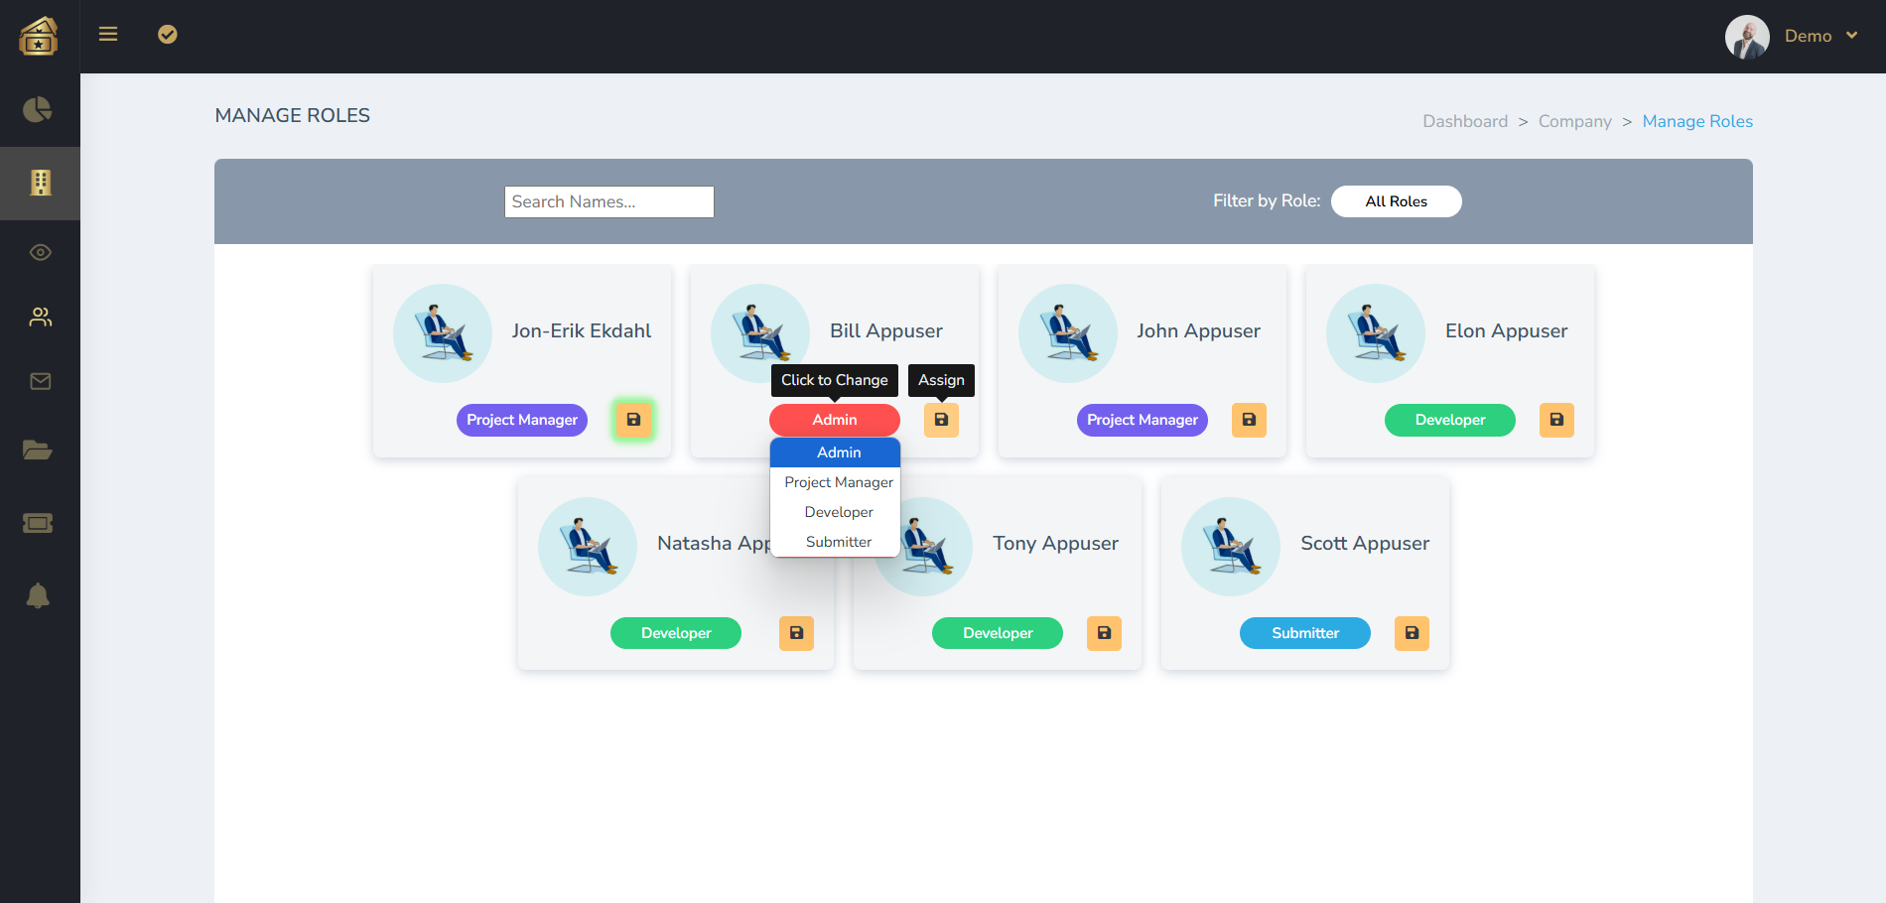Open the building company sidebar icon
Screen dimensions: 1886x903
coord(41,183)
